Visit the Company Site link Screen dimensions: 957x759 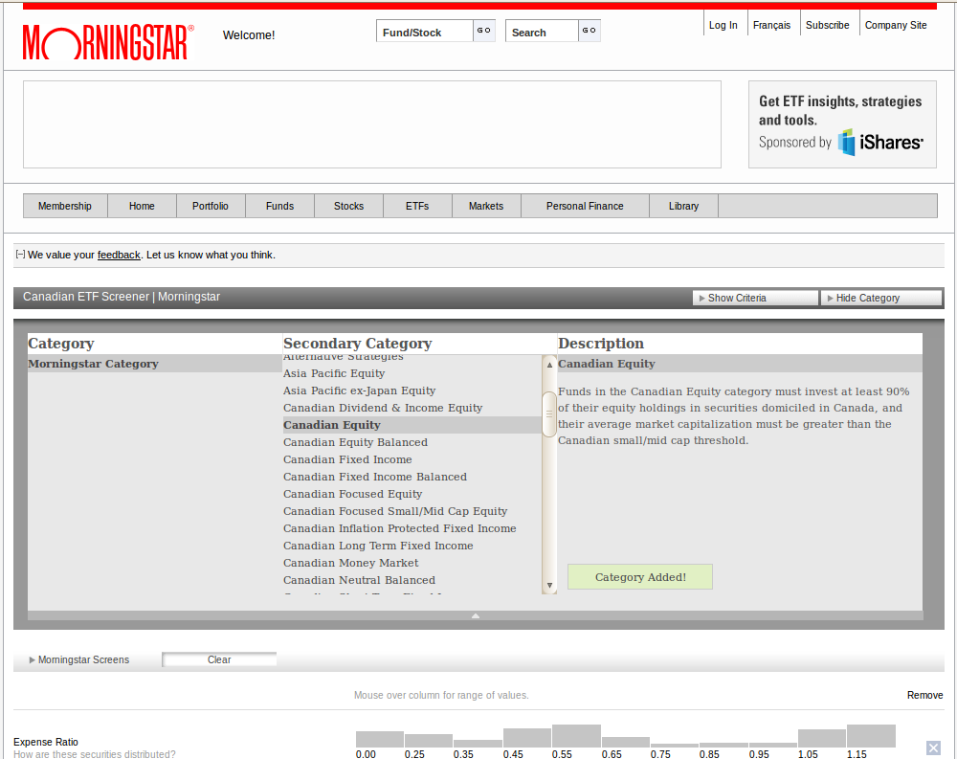click(896, 25)
